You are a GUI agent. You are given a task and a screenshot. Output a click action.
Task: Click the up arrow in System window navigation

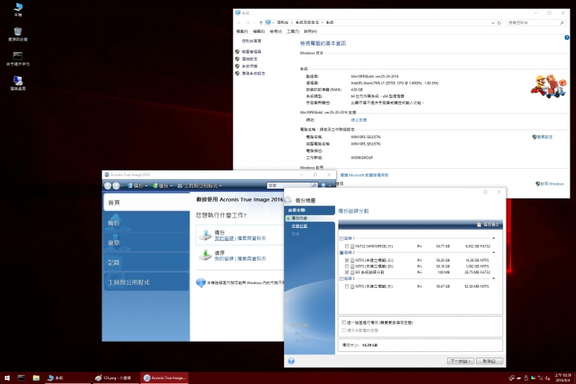(x=261, y=22)
